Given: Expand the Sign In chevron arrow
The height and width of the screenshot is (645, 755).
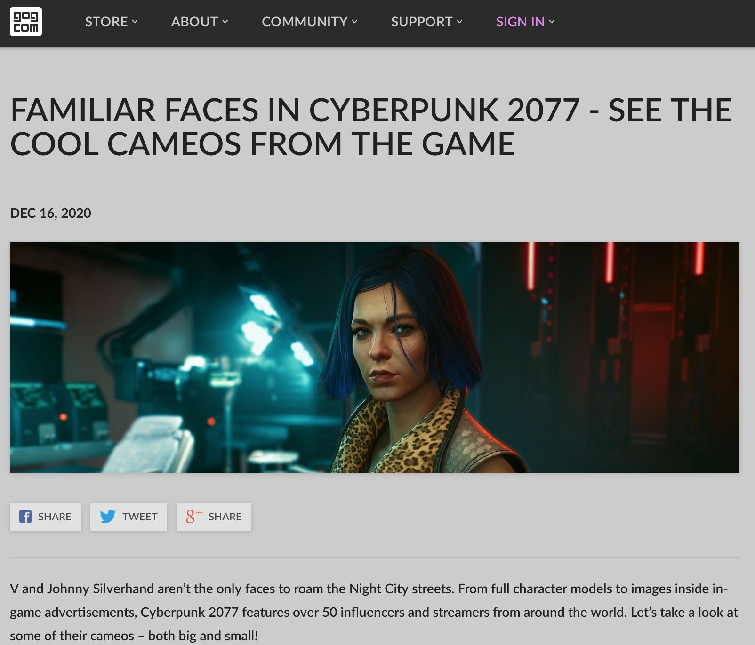Looking at the screenshot, I should coord(552,22).
